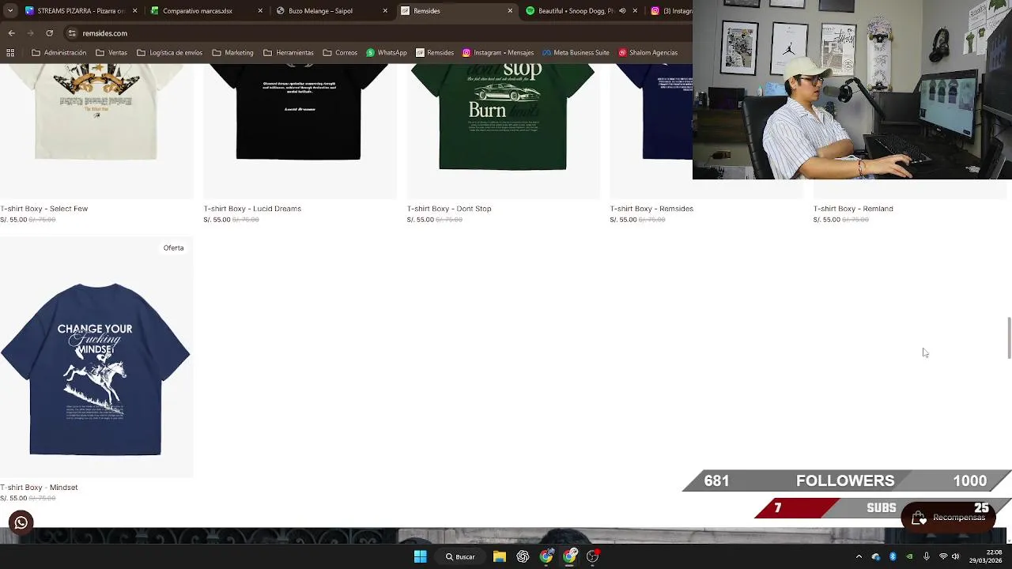Open the Remsides bookmark
Screen dimensions: 1012x569
click(434, 53)
